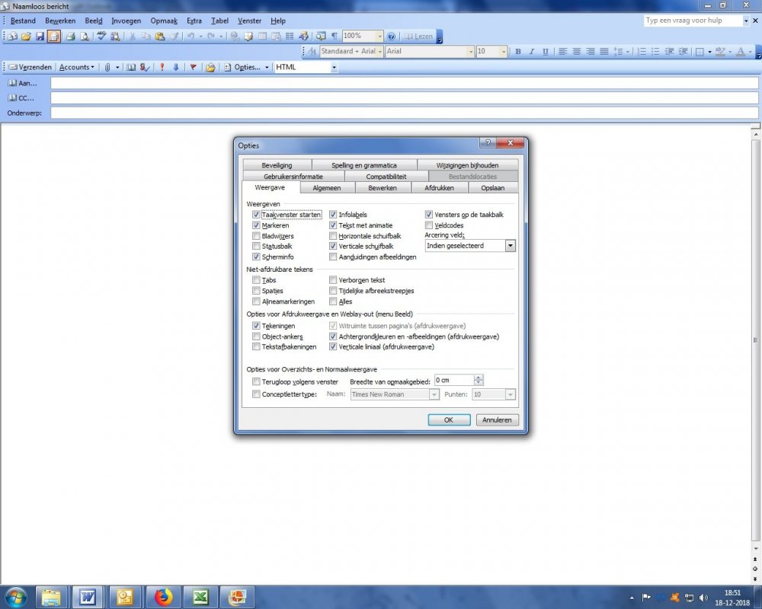
Task: Enable the Bladwijzers checkbox
Action: click(x=256, y=236)
